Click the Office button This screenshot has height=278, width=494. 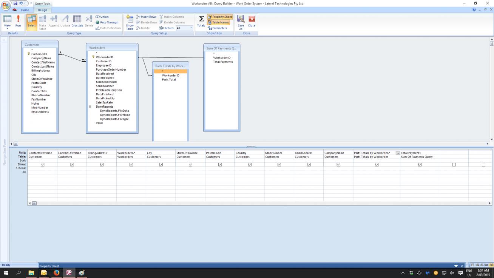coord(6,5)
